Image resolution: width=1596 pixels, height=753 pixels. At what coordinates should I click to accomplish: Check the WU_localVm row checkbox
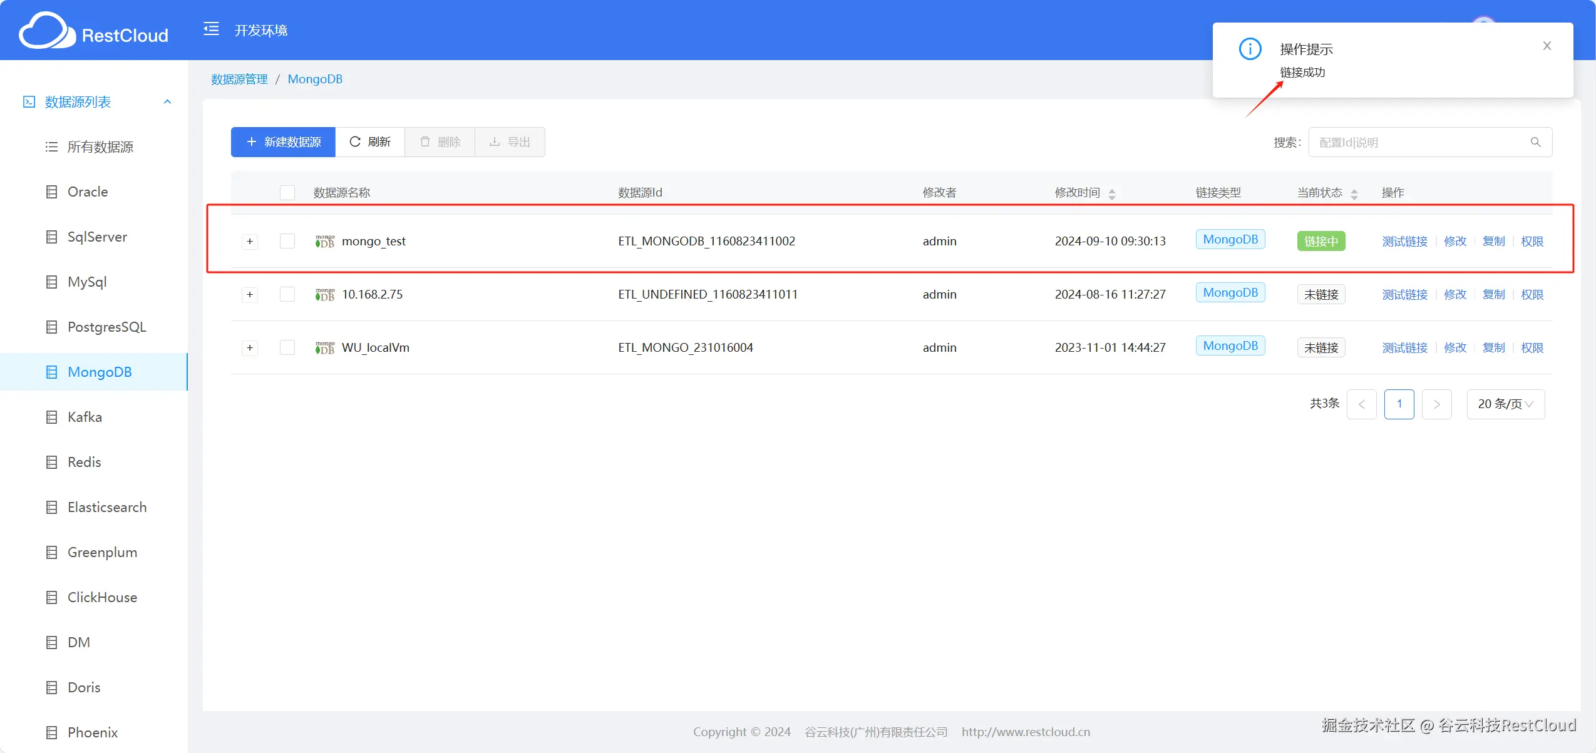(287, 347)
